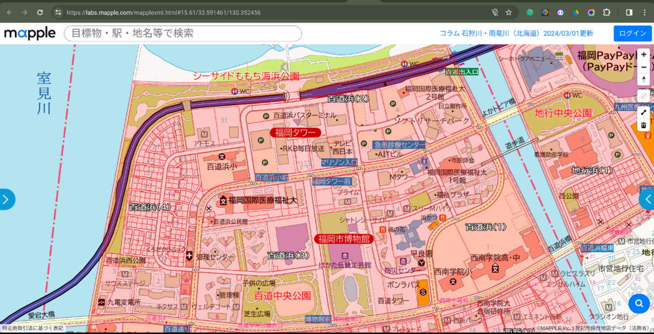Viewport: 654px width, 334px height.
Task: Open site information icon in address bar
Action: (59, 12)
